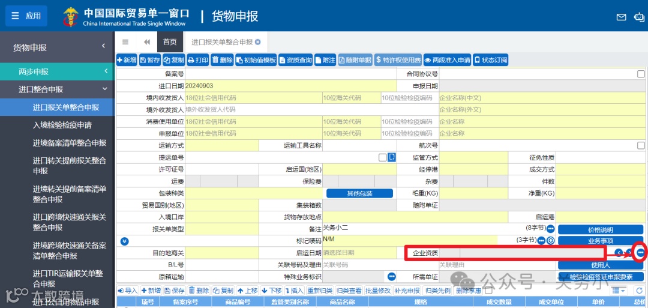Viewport: 648px width, 308px height.
Task: Click 状态订阅 toolbar button
Action: tap(490, 60)
